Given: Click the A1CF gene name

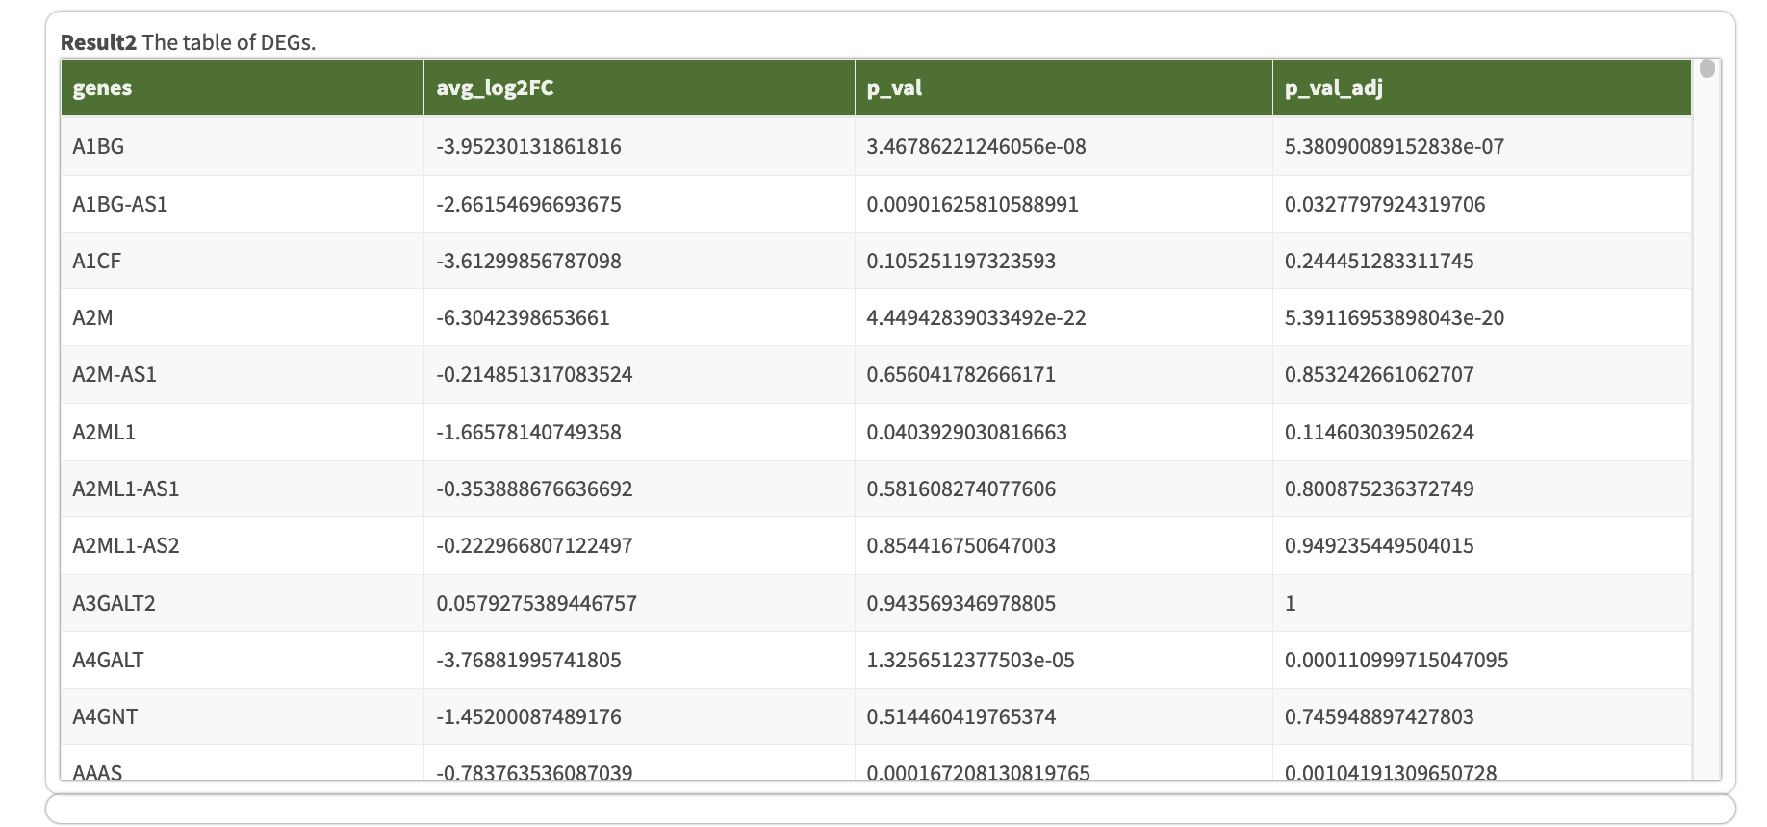Looking at the screenshot, I should click(96, 261).
